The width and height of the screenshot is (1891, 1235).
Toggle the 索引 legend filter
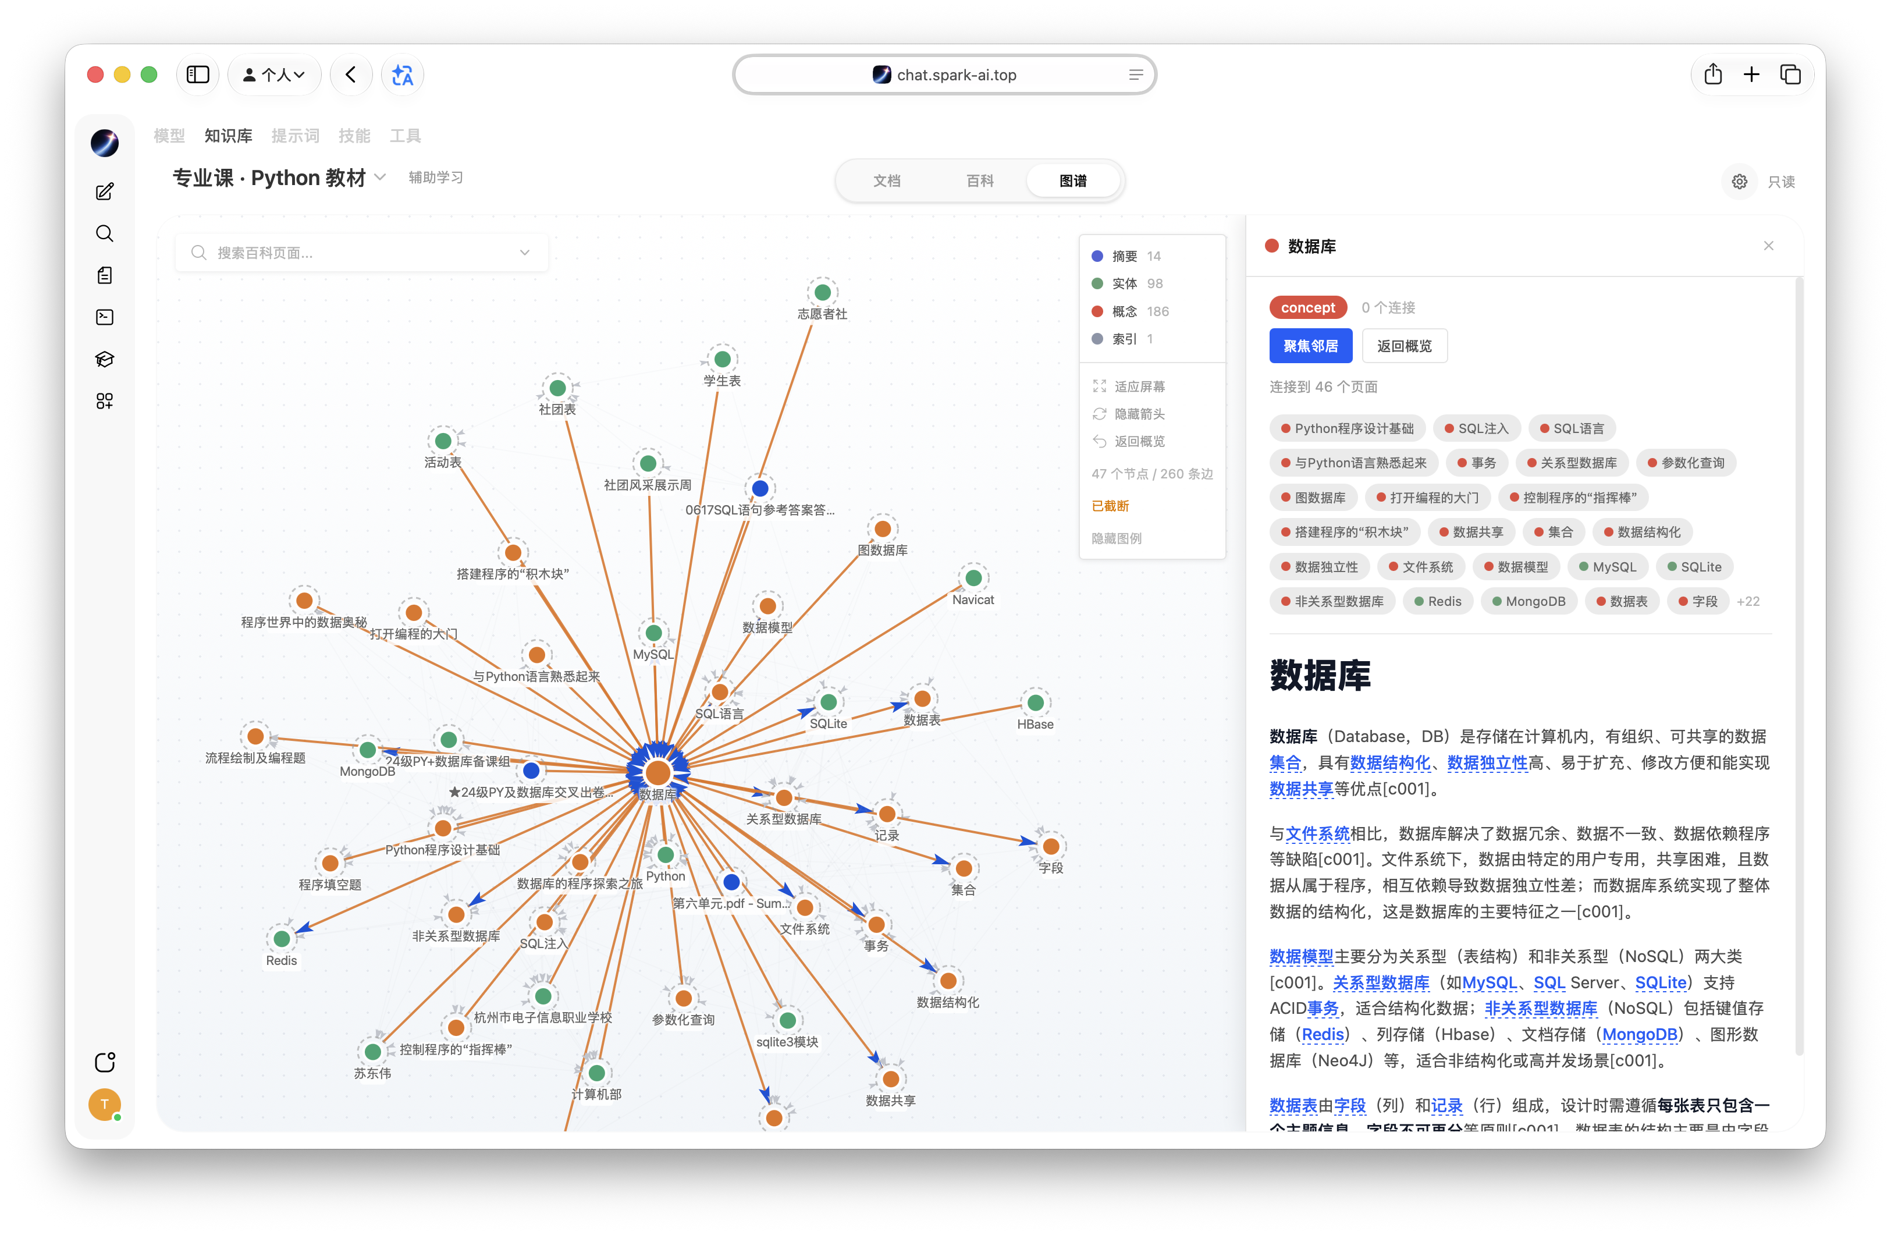pyautogui.click(x=1123, y=339)
